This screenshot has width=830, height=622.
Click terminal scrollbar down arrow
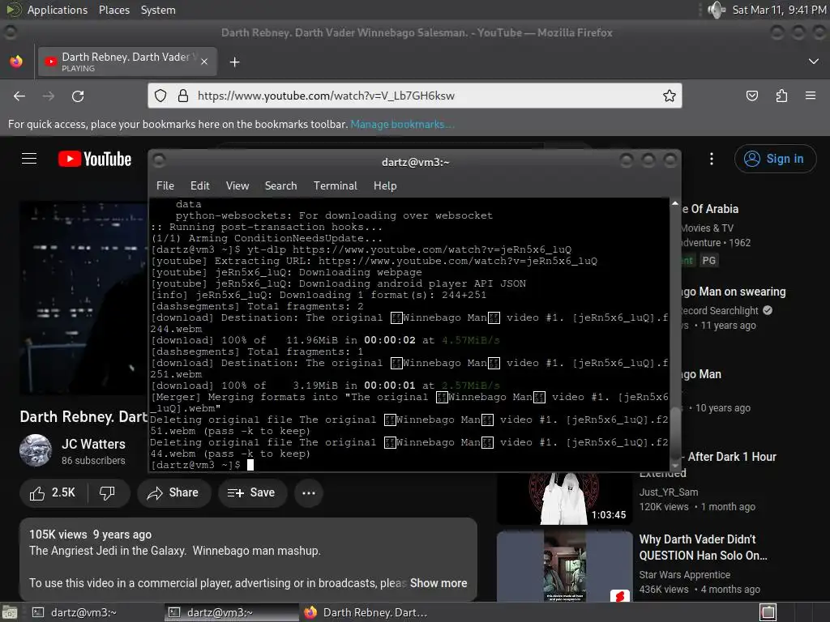pos(675,466)
